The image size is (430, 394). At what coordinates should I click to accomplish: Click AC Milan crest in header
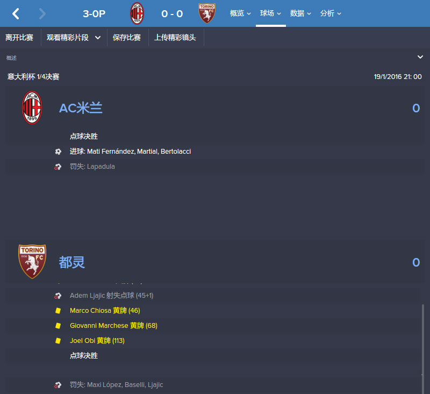click(x=137, y=13)
